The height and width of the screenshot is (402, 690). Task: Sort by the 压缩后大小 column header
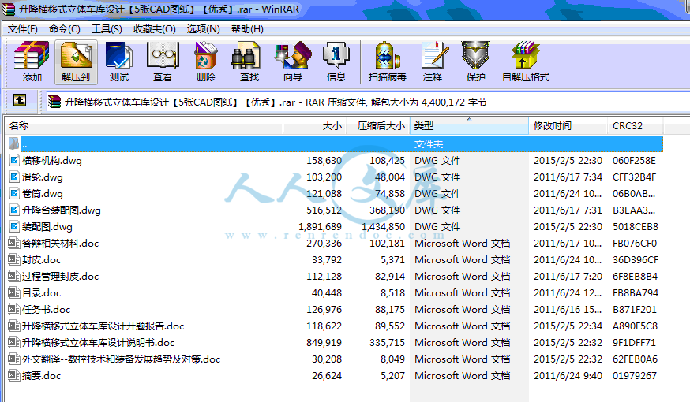pyautogui.click(x=378, y=126)
